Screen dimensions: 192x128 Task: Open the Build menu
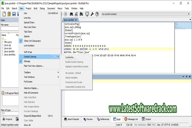tap(35, 9)
